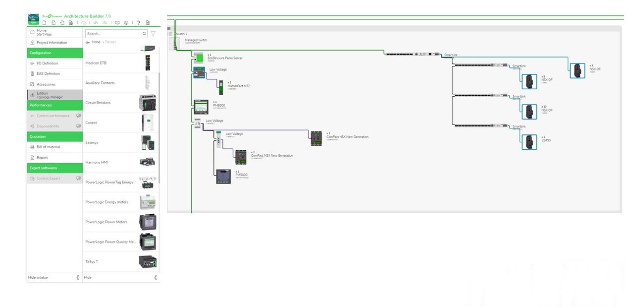Click the export file icon in toolbar
The image size is (634, 307).
62,22
